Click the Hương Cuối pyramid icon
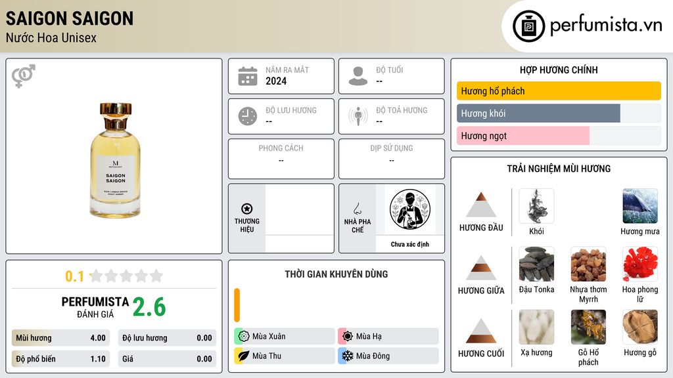This screenshot has height=378, width=673. click(481, 331)
